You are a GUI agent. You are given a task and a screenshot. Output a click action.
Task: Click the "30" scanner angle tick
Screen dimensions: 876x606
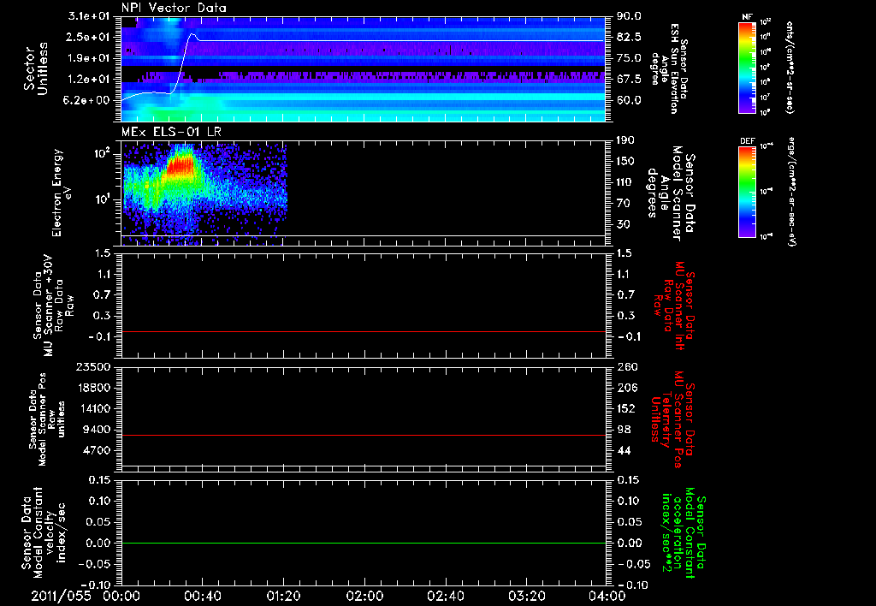623,224
